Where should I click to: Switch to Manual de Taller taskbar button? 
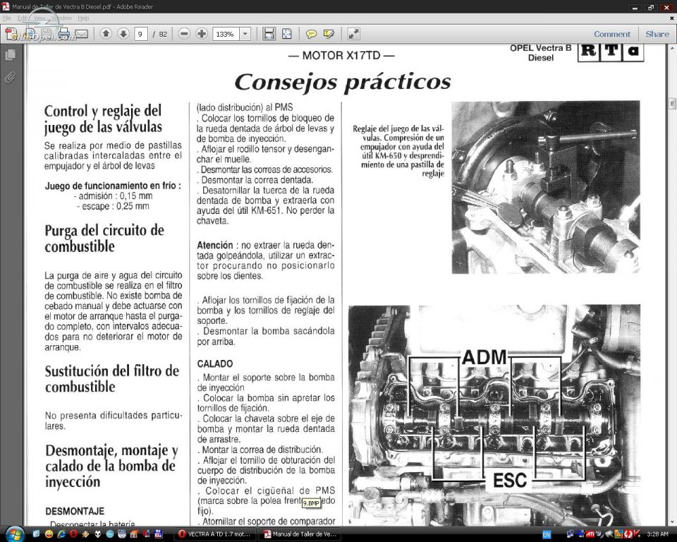299,534
